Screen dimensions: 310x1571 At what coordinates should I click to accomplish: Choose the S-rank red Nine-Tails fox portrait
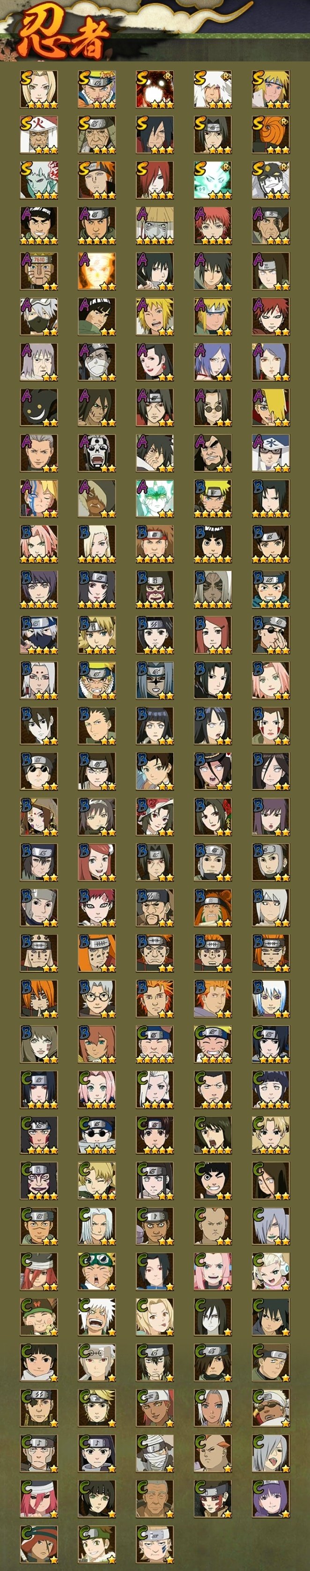point(155,90)
